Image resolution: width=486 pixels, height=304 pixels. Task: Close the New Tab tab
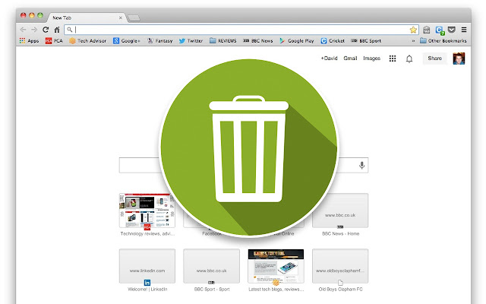click(121, 18)
